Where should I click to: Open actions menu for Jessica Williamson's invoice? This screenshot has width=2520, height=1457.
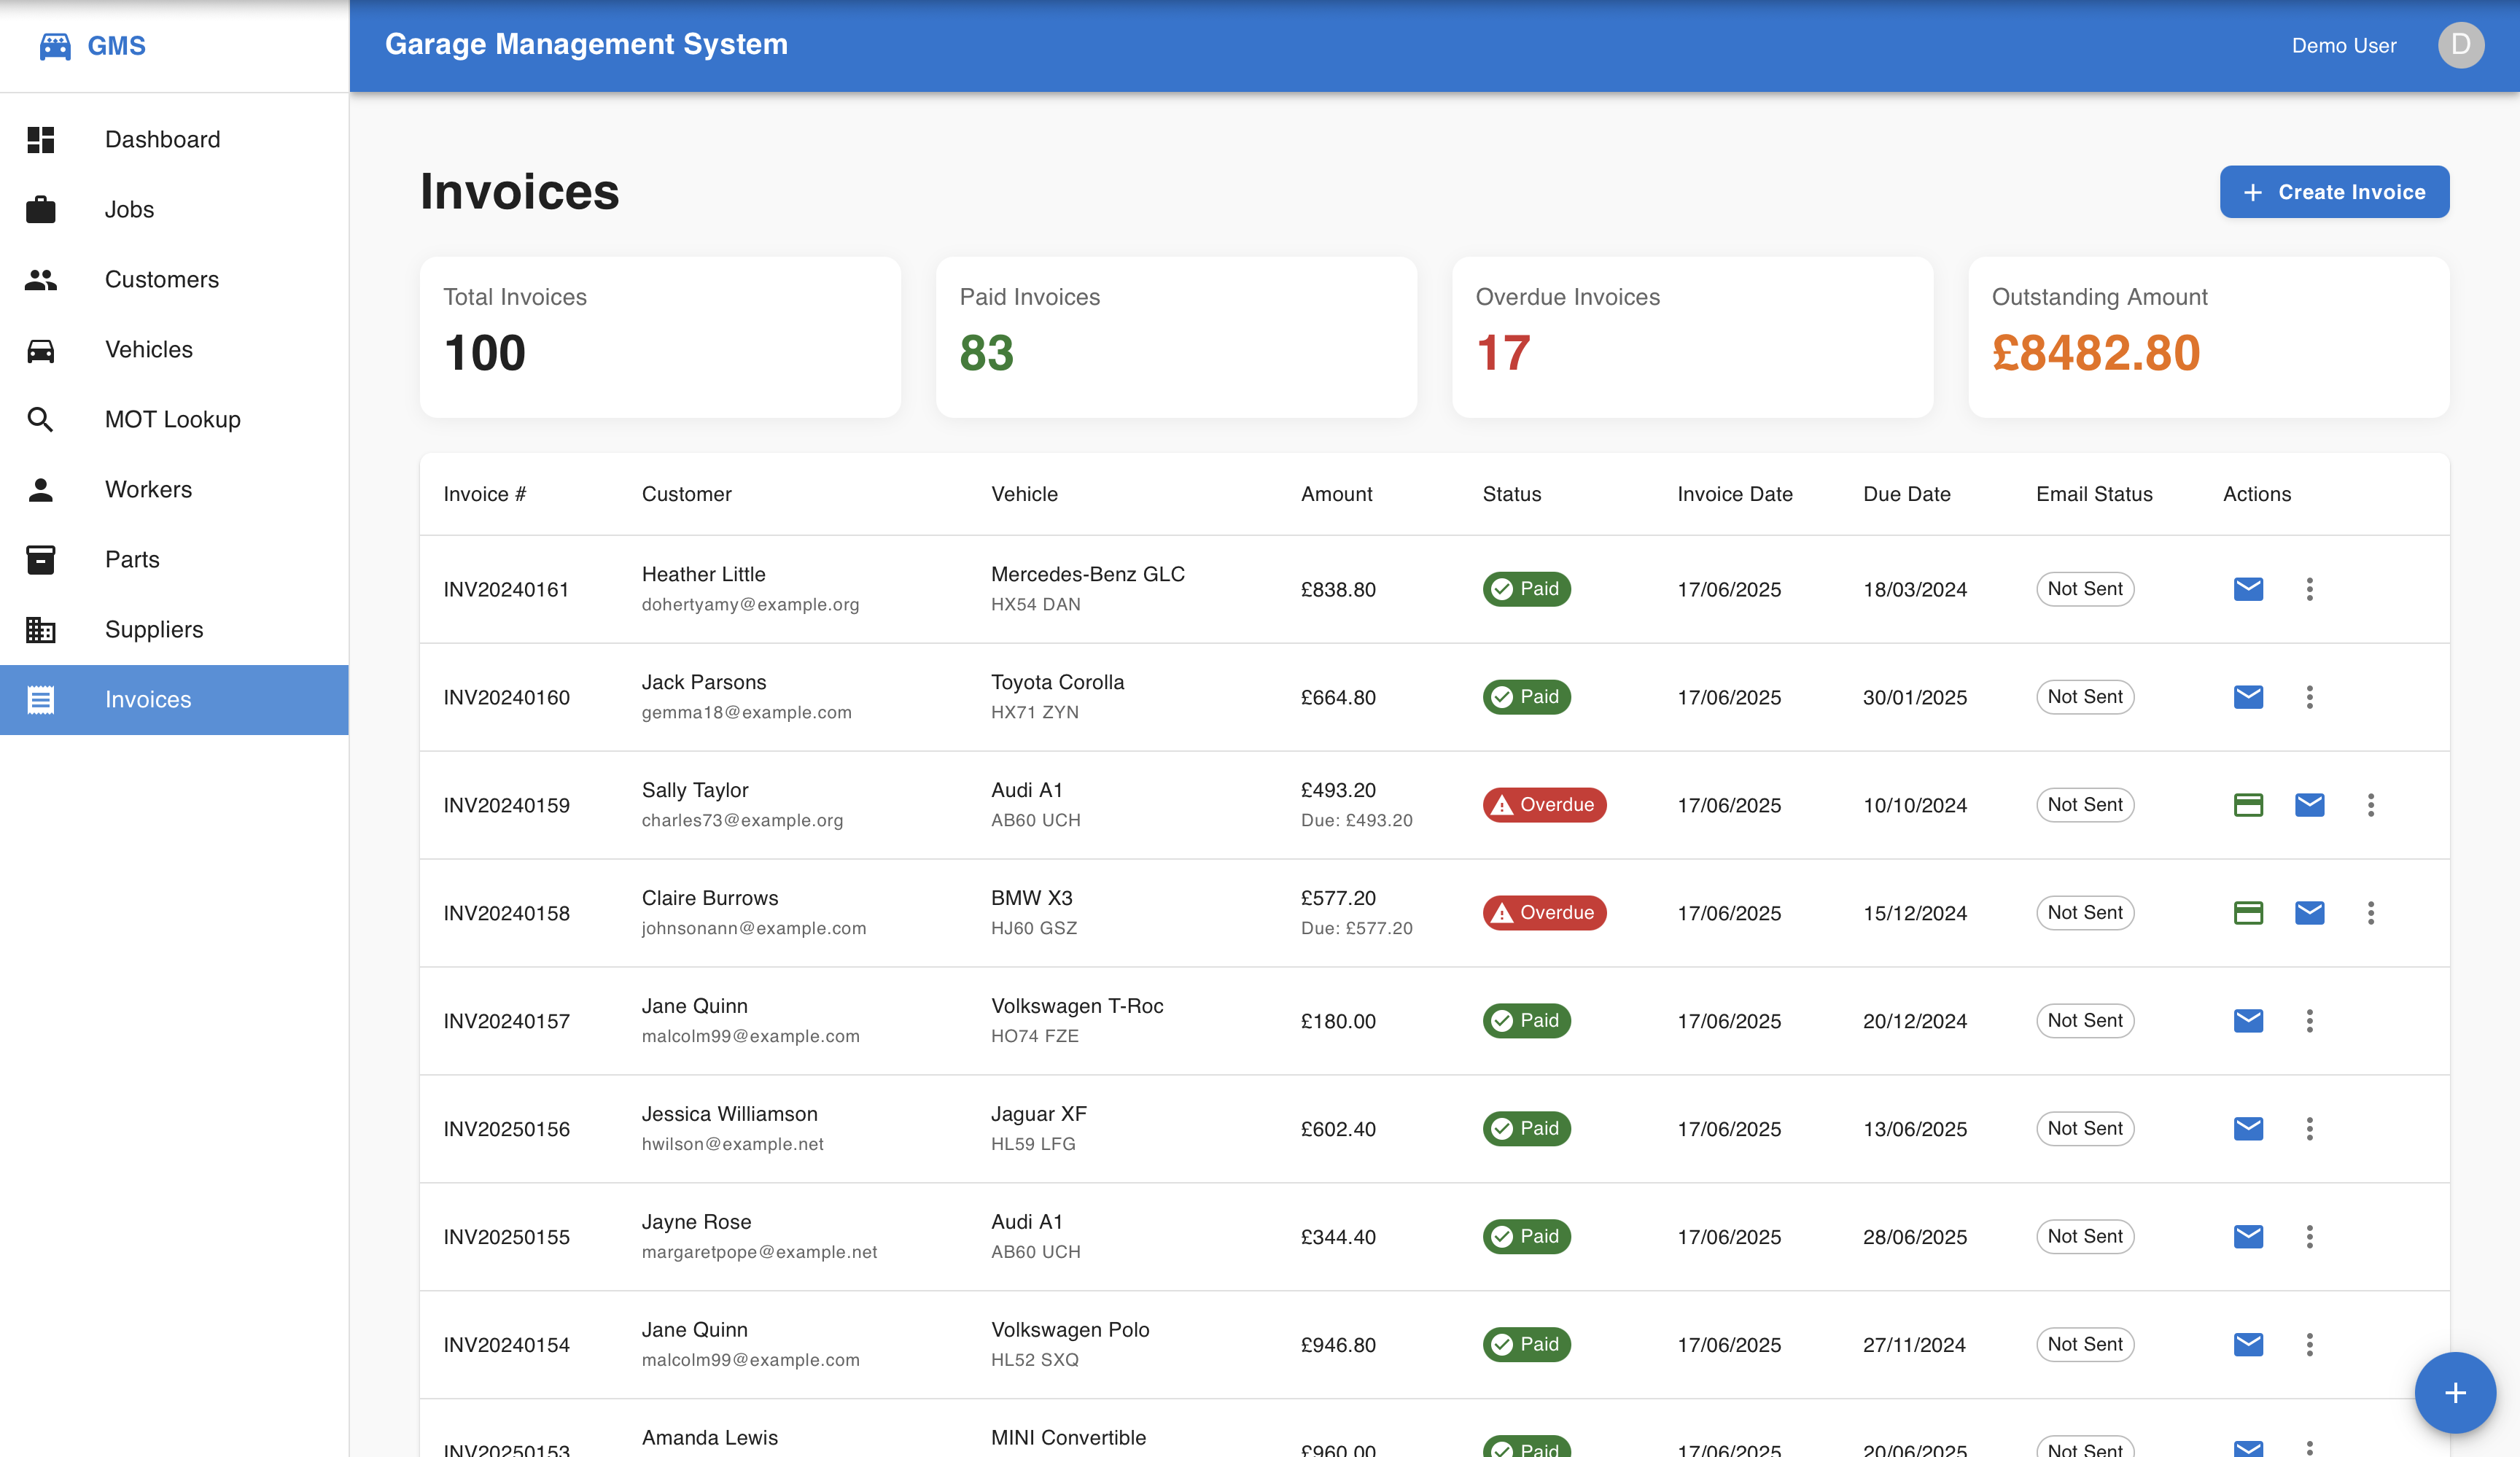pyautogui.click(x=2310, y=1129)
